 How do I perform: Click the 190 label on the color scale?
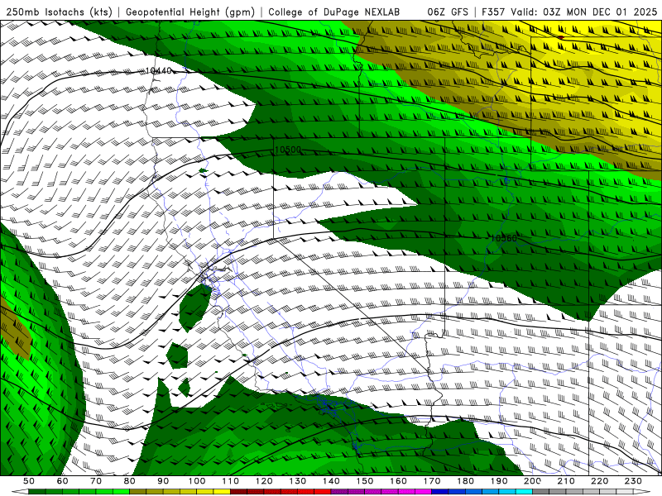tap(499, 481)
